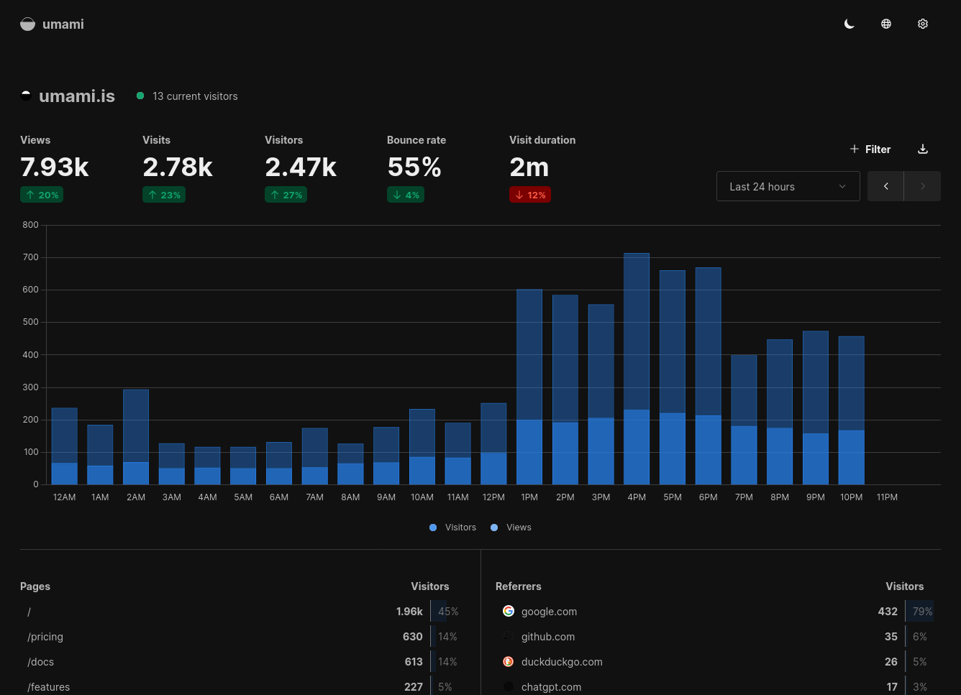Viewport: 961px width, 695px height.
Task: Toggle the Visitors legend item
Action: [452, 528]
